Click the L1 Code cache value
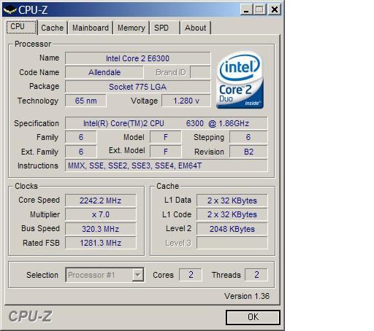This screenshot has height=331, width=374. 232,214
